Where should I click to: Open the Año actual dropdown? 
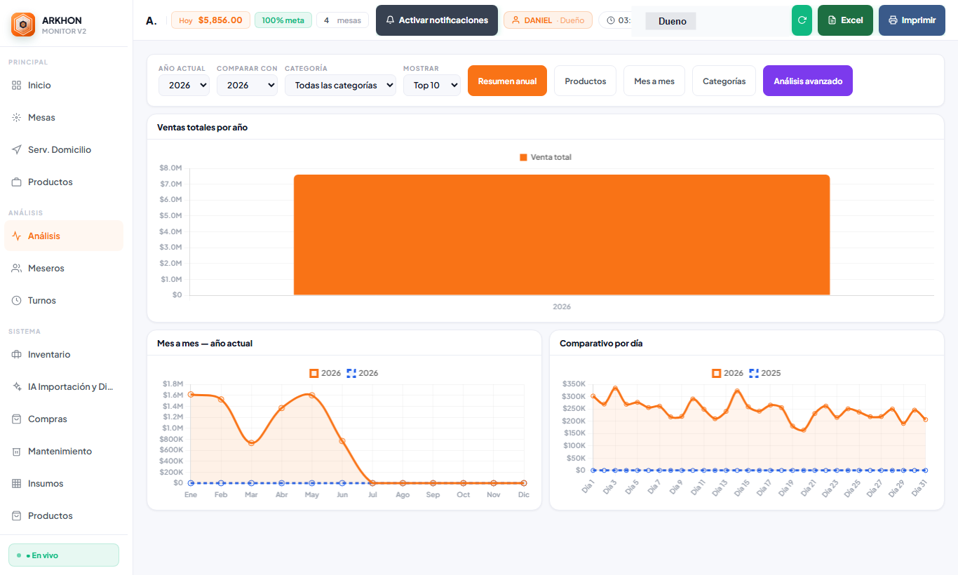point(184,85)
